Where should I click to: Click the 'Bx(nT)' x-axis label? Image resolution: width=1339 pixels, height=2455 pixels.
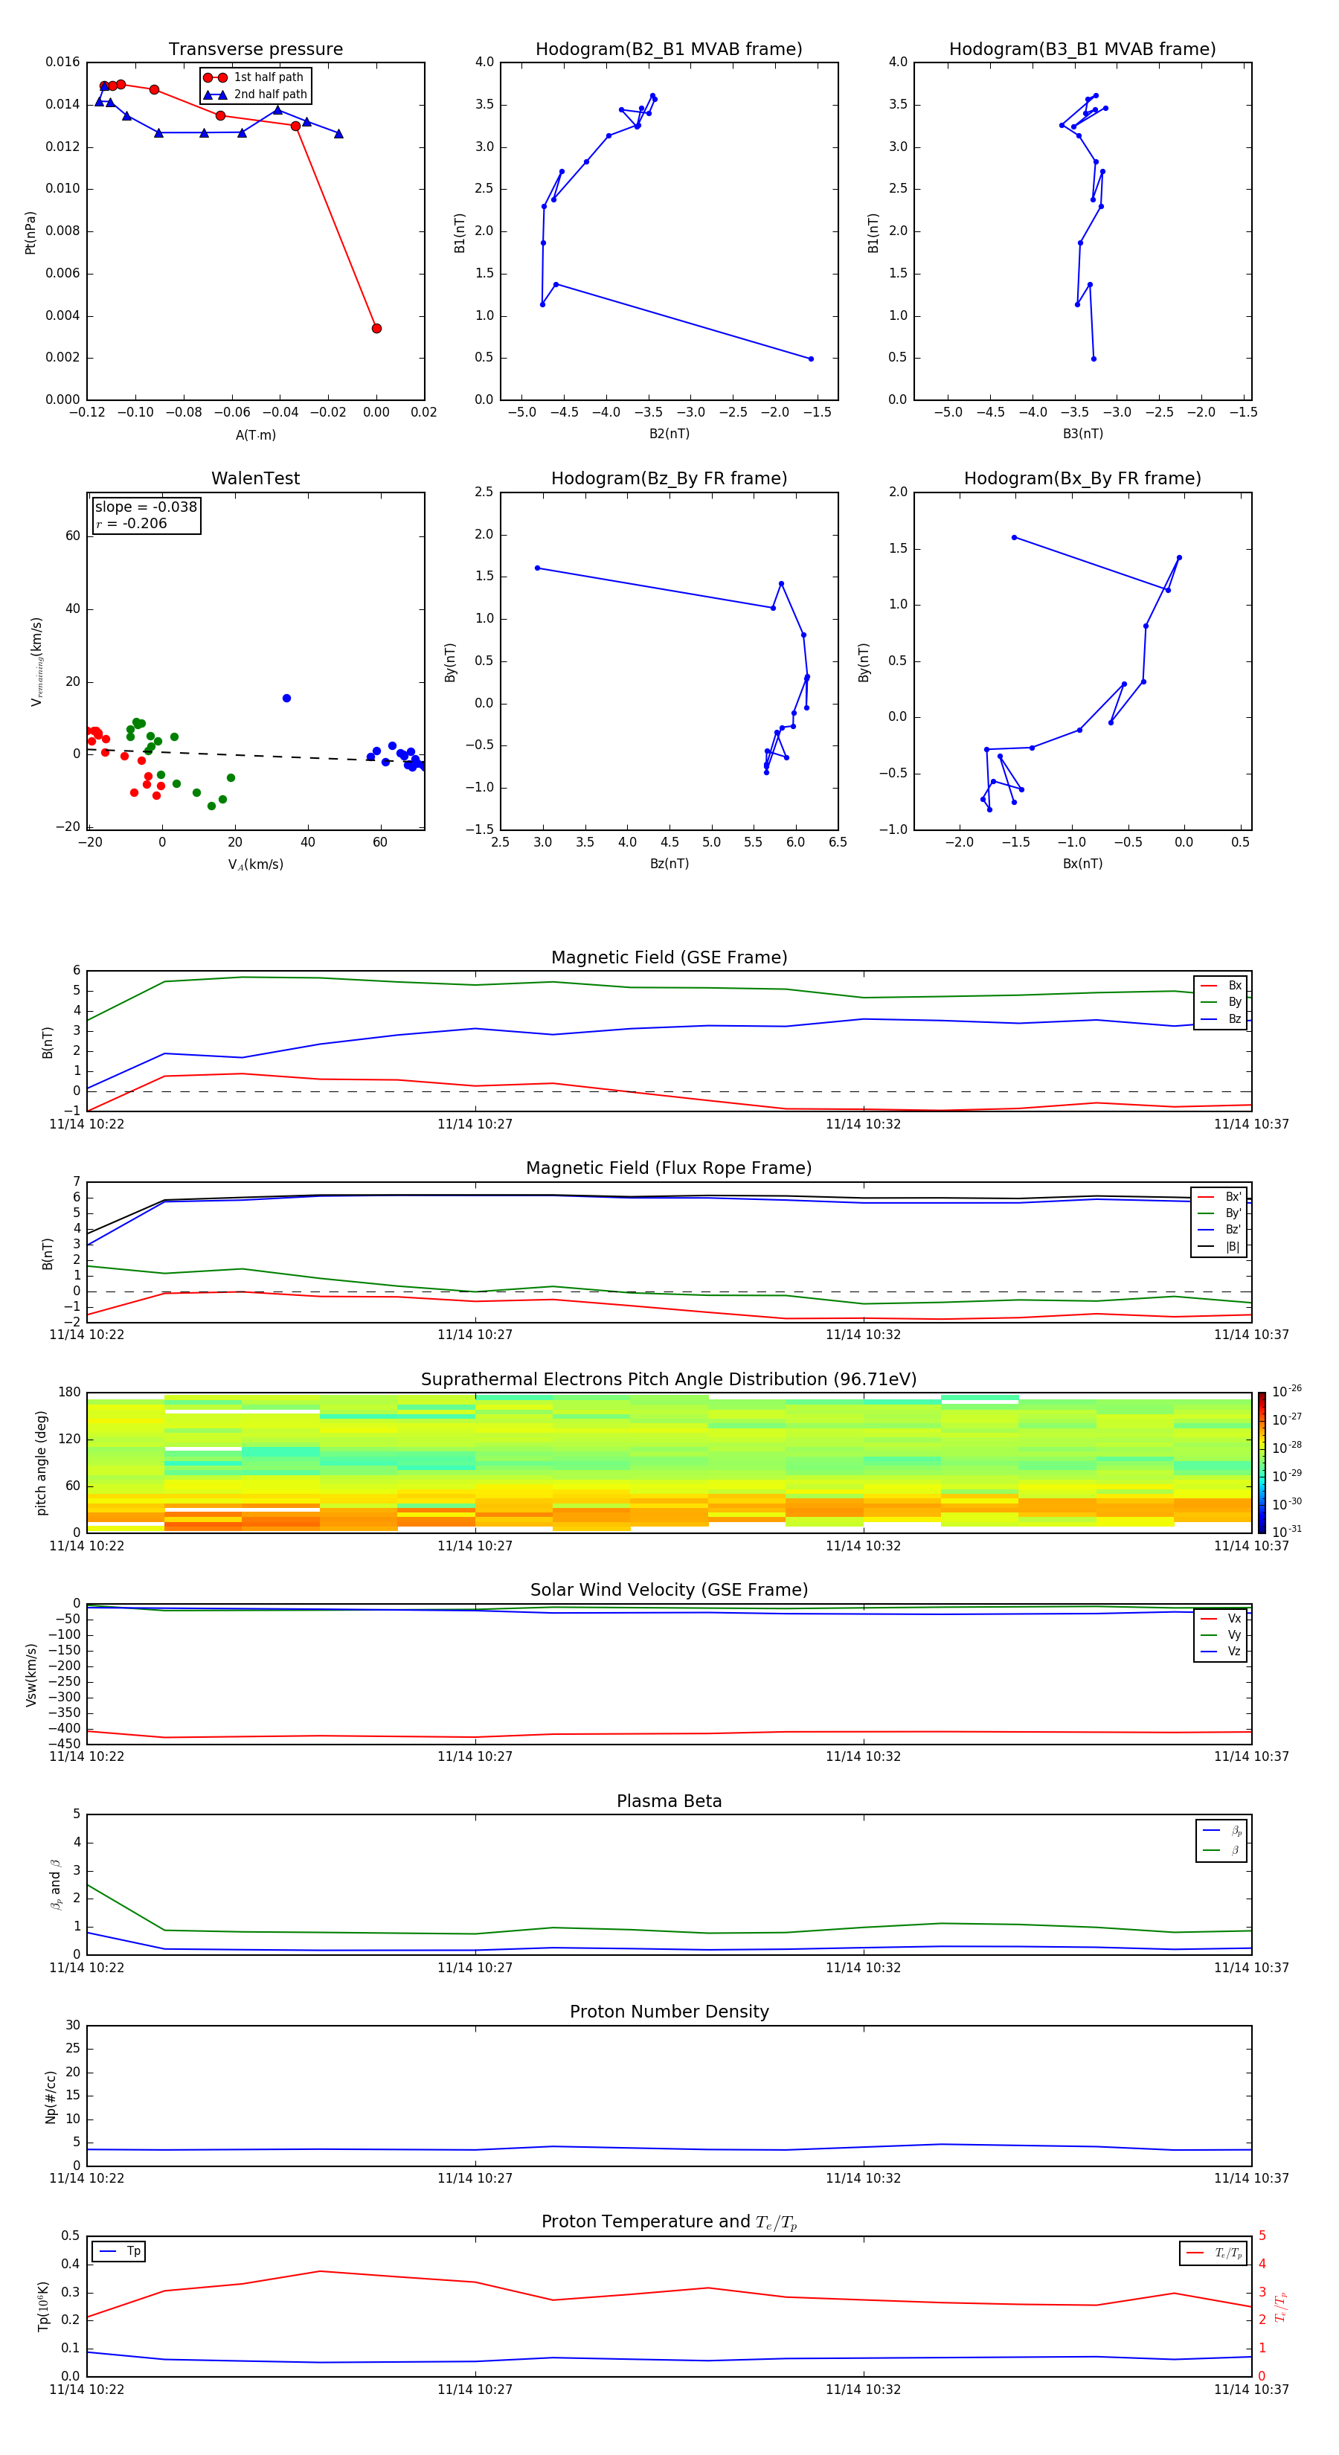[1082, 864]
